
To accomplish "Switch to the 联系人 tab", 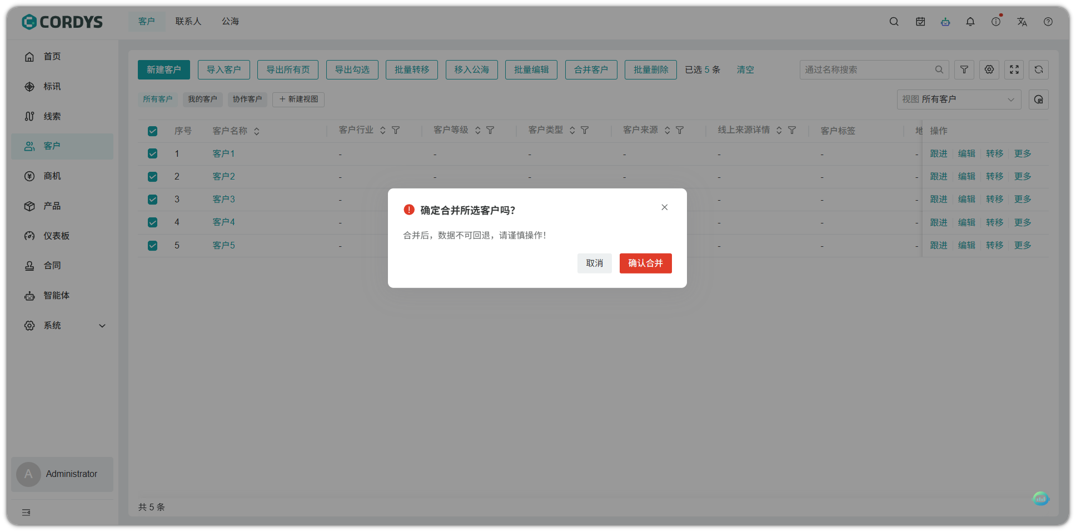I will (188, 21).
